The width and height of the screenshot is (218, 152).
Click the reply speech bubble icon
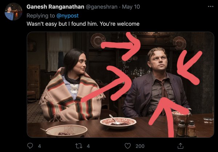pyautogui.click(x=31, y=146)
